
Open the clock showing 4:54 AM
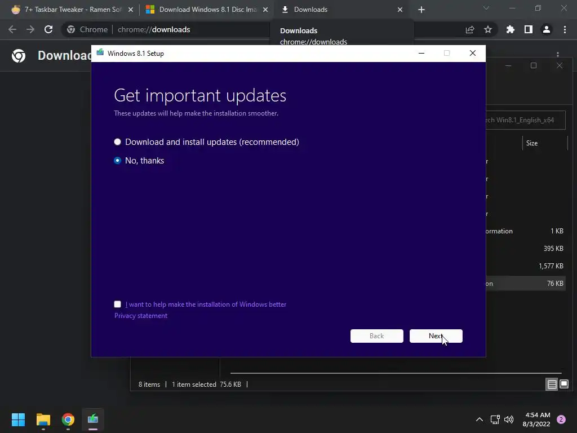[536, 419]
